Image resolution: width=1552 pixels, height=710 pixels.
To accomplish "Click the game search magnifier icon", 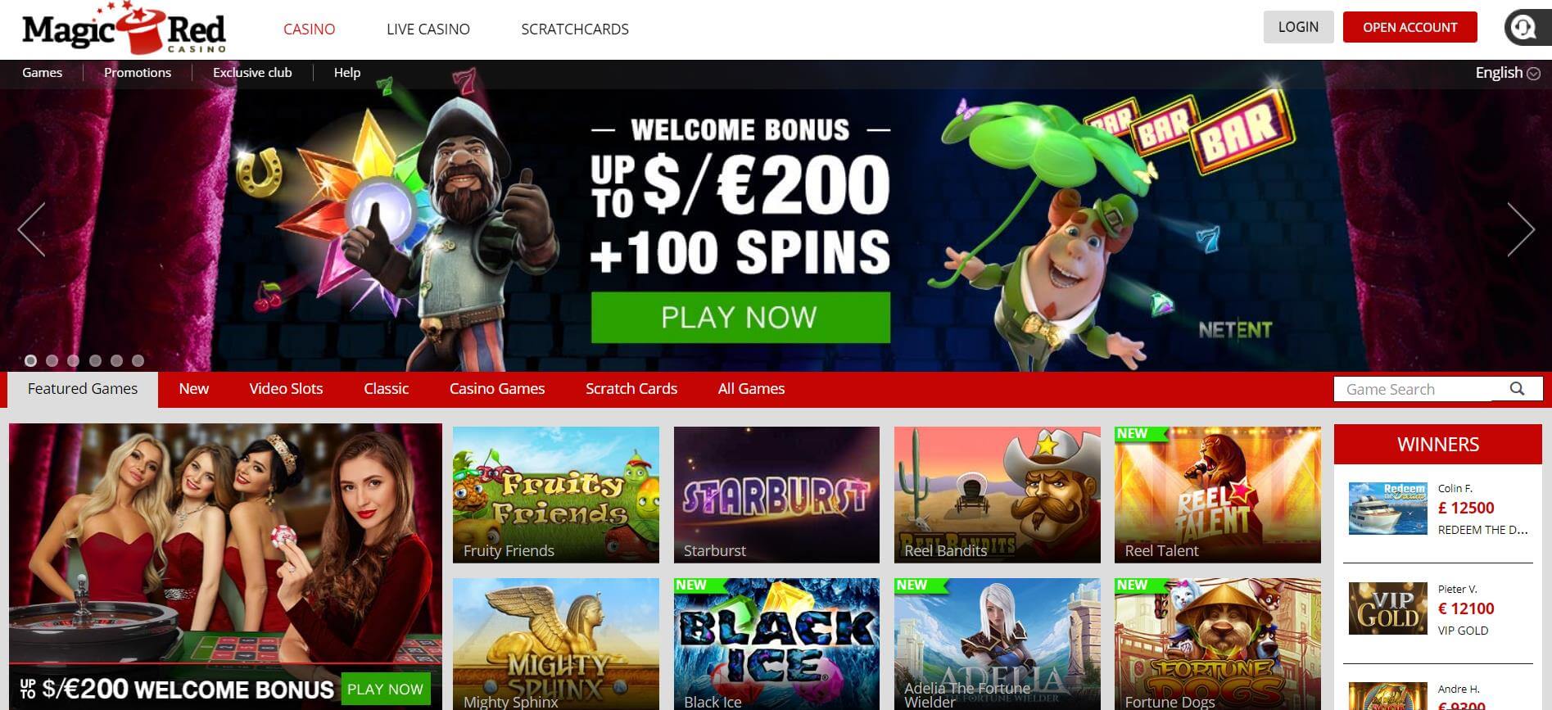I will click(x=1517, y=389).
